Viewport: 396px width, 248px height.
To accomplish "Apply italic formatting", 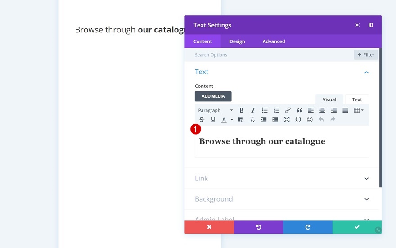I will 253,110.
